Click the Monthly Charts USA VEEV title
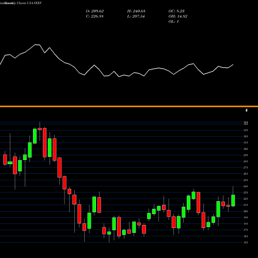 coord(23,3)
